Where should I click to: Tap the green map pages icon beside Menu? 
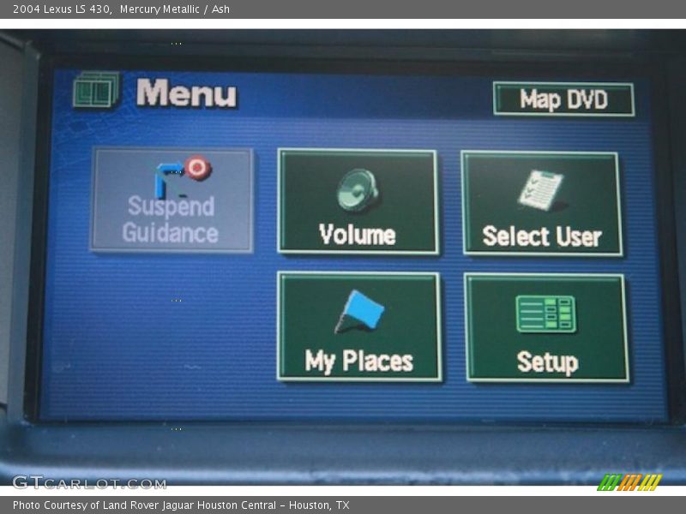coord(96,90)
